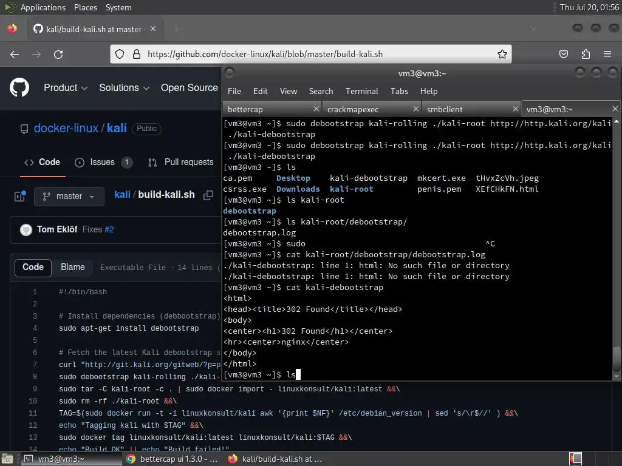
Task: Toggle the GitHub file tree panel icon
Action: click(20, 196)
